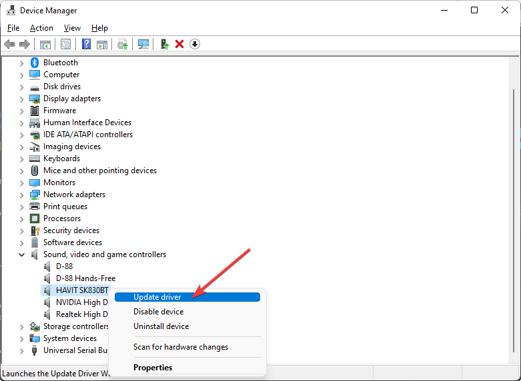Maximize the Device Manager window

474,10
